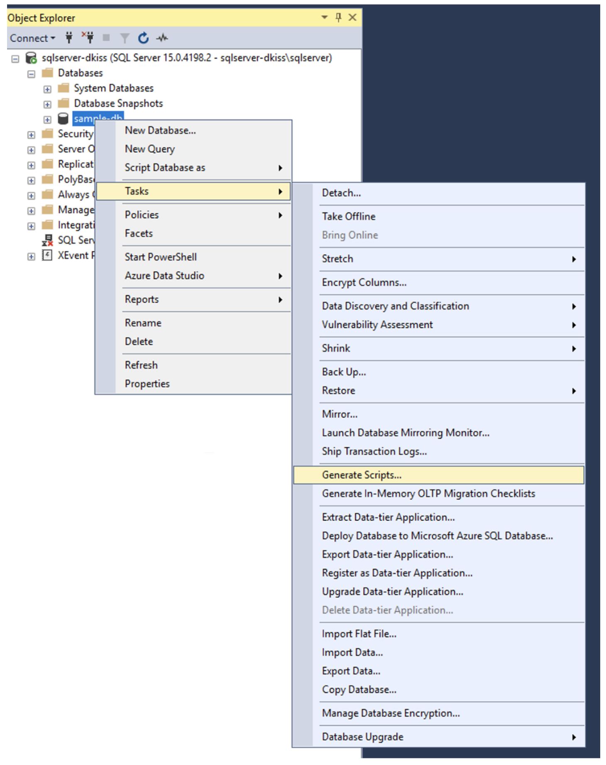Select Deploy Database to Microsoft Azure item
This screenshot has height=765, width=606.
pos(439,536)
